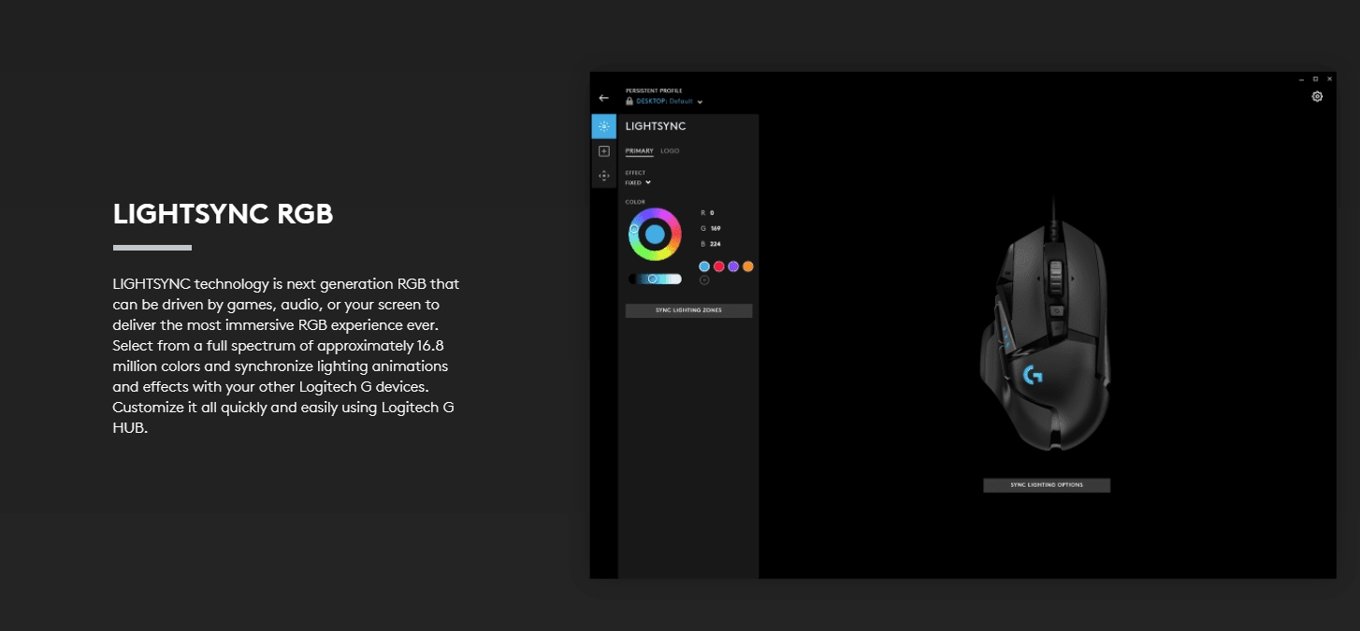
Task: Click SYNC LIGHTING OPTIONS button
Action: [1047, 485]
